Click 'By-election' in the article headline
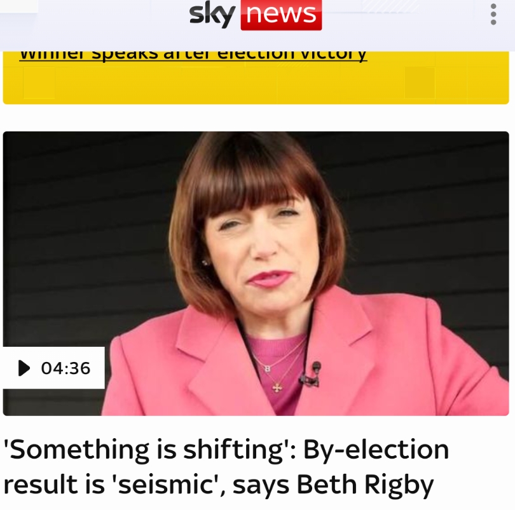Image resolution: width=515 pixels, height=510 pixels. click(x=376, y=450)
